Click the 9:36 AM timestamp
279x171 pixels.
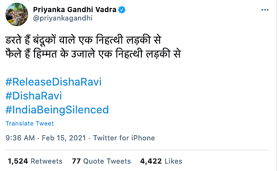(x=20, y=138)
